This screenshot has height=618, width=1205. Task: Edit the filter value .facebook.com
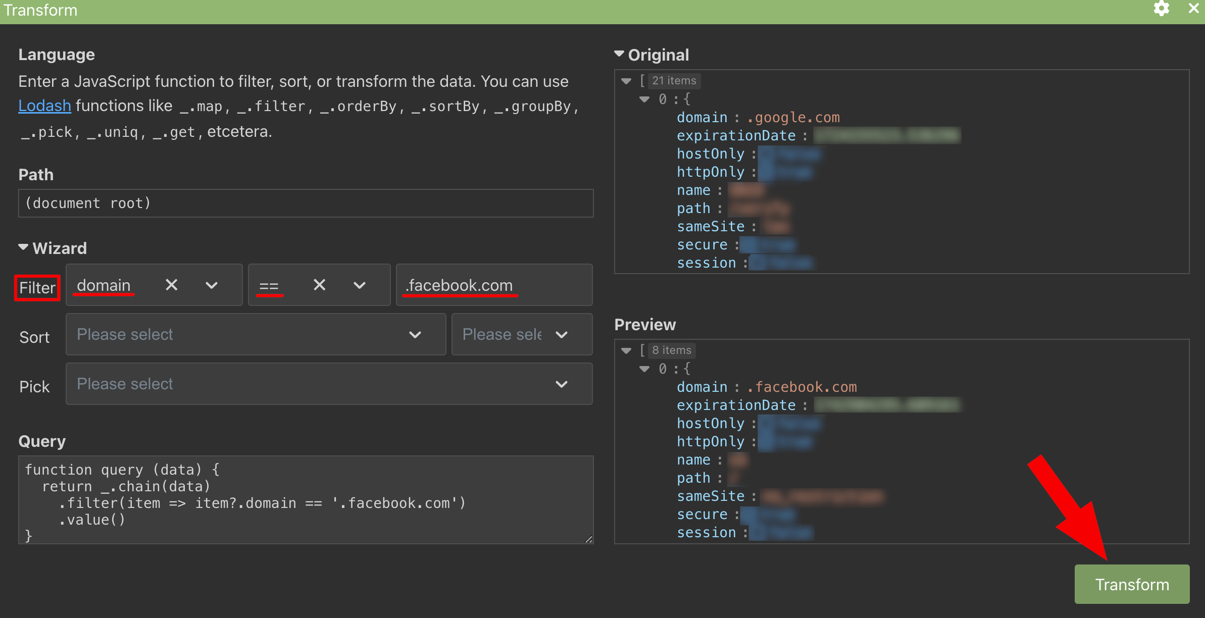pyautogui.click(x=494, y=285)
